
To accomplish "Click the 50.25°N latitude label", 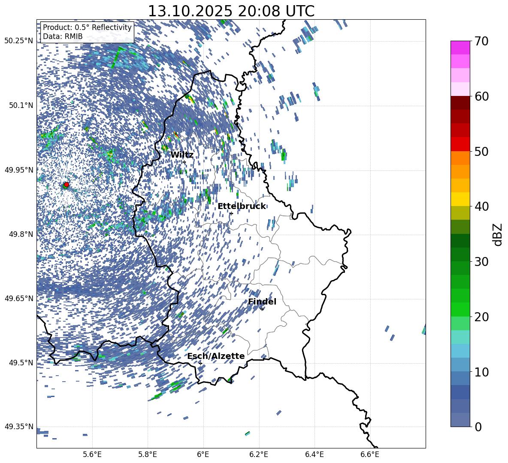I will (x=19, y=41).
